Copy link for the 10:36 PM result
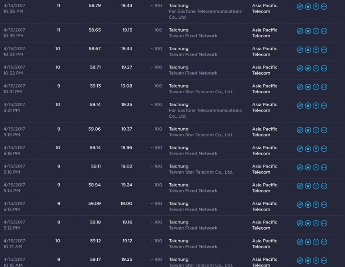This screenshot has height=267, width=345. (x=300, y=7)
